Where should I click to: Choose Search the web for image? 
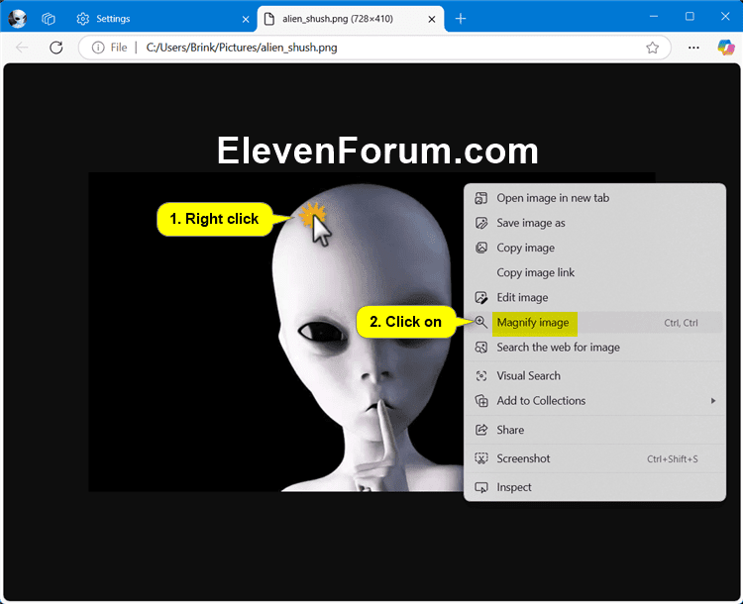[594, 348]
